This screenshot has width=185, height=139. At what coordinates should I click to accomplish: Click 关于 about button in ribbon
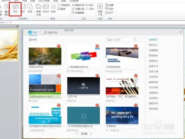pos(109,13)
